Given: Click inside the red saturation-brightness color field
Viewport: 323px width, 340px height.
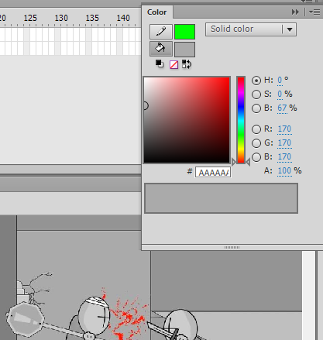Looking at the screenshot, I should coord(187,120).
